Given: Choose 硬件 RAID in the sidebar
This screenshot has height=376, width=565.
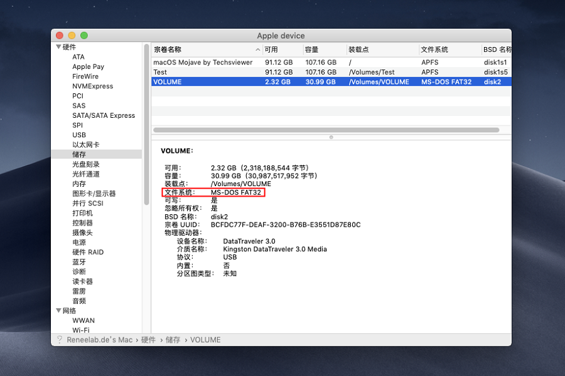Looking at the screenshot, I should point(87,252).
